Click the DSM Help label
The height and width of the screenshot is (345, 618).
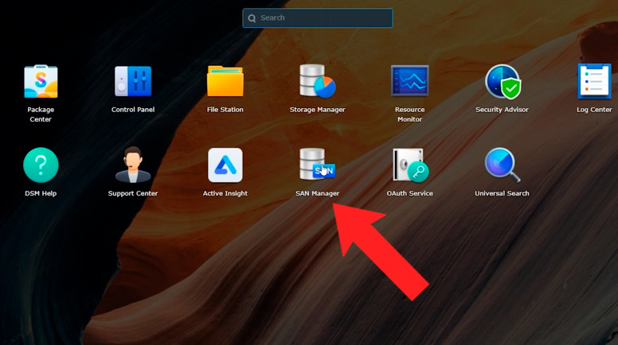41,193
